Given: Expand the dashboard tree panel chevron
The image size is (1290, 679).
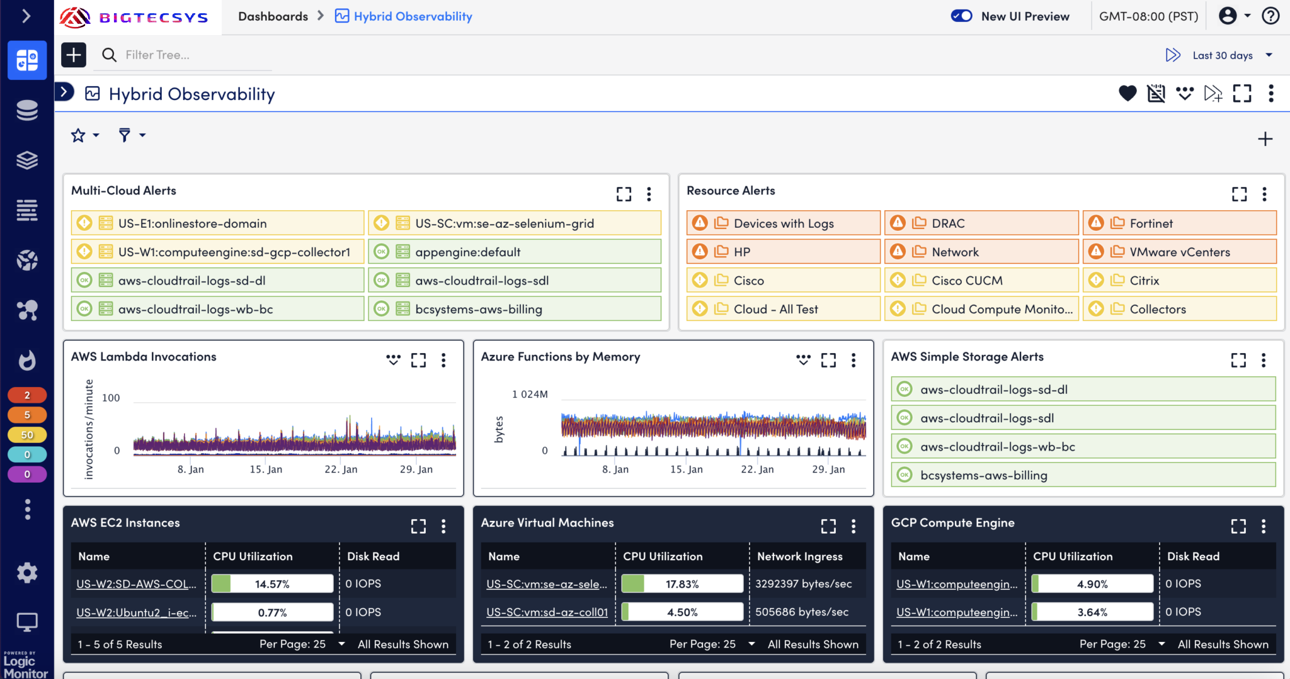Looking at the screenshot, I should [x=64, y=92].
